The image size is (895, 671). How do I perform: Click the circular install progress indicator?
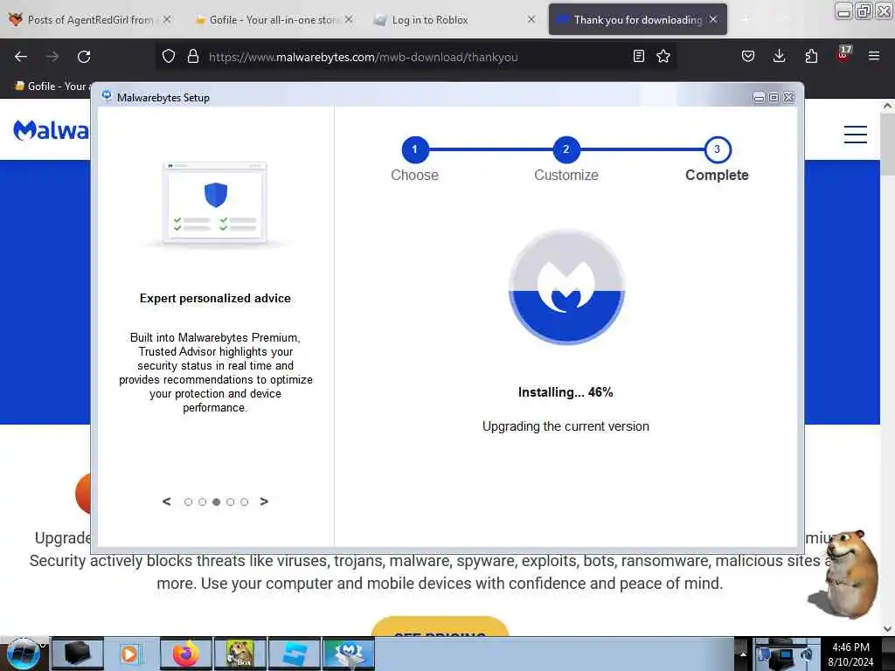tap(566, 287)
